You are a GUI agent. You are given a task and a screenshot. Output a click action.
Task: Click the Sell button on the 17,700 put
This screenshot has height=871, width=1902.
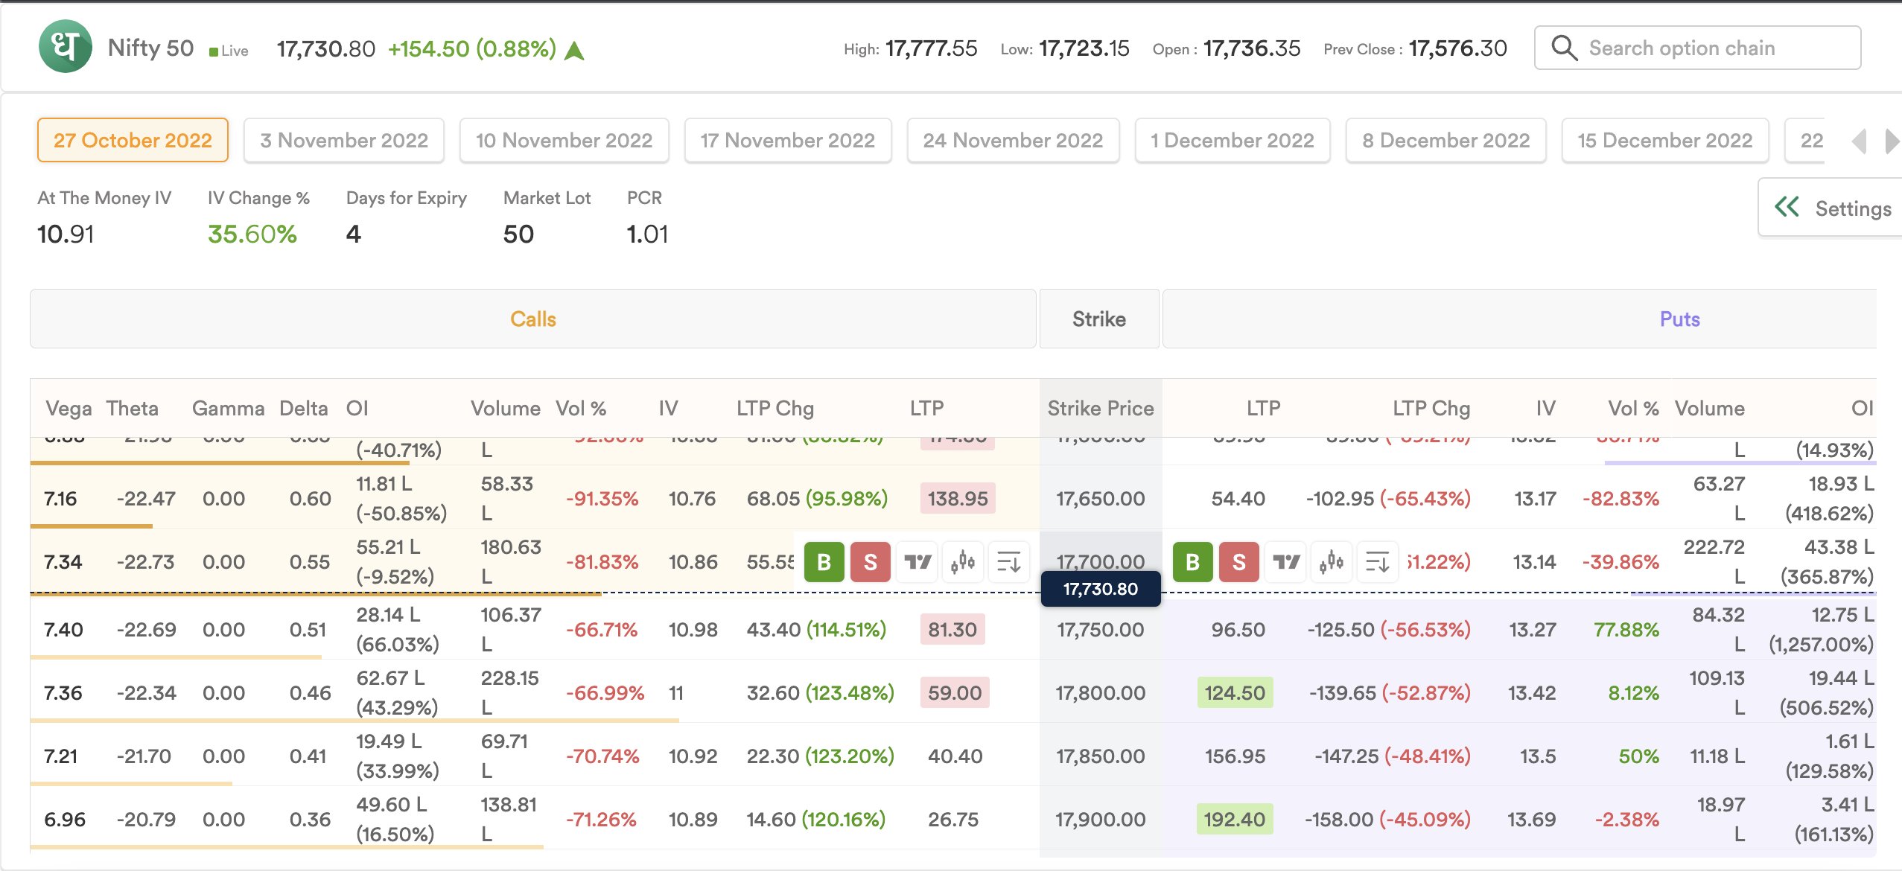pos(1238,562)
